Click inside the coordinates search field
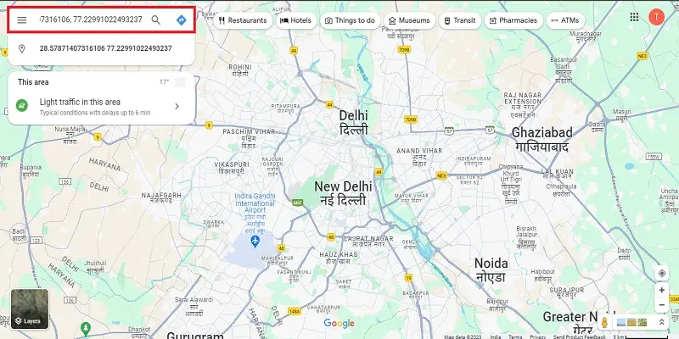This screenshot has height=339, width=679. 91,19
